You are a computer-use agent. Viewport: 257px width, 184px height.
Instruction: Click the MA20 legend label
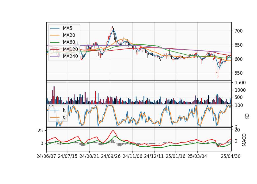(69, 35)
